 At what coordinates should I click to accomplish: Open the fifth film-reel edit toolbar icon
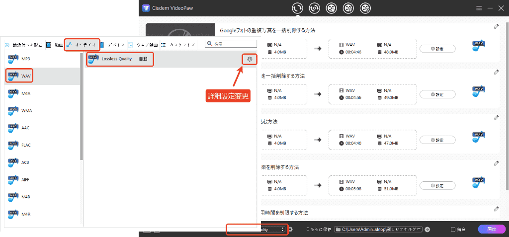click(x=366, y=8)
